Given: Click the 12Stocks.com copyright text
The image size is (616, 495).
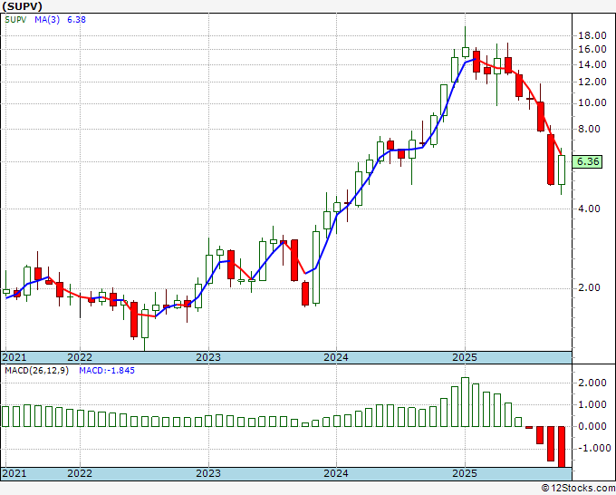Looking at the screenshot, I should pos(578,489).
